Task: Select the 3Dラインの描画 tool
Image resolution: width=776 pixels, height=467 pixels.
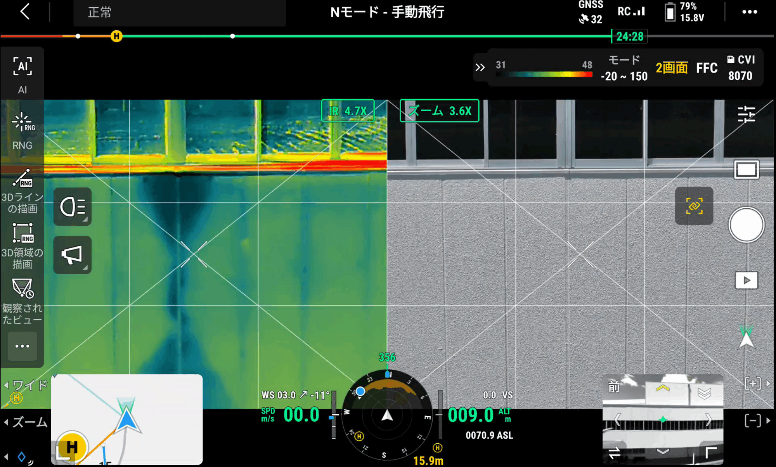Action: click(23, 191)
